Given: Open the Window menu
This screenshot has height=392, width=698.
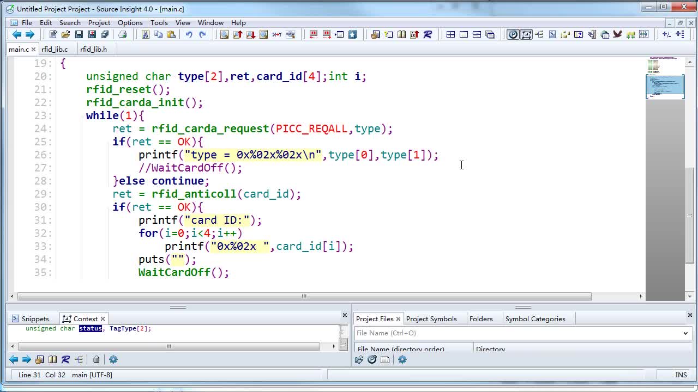Looking at the screenshot, I should pos(210,22).
